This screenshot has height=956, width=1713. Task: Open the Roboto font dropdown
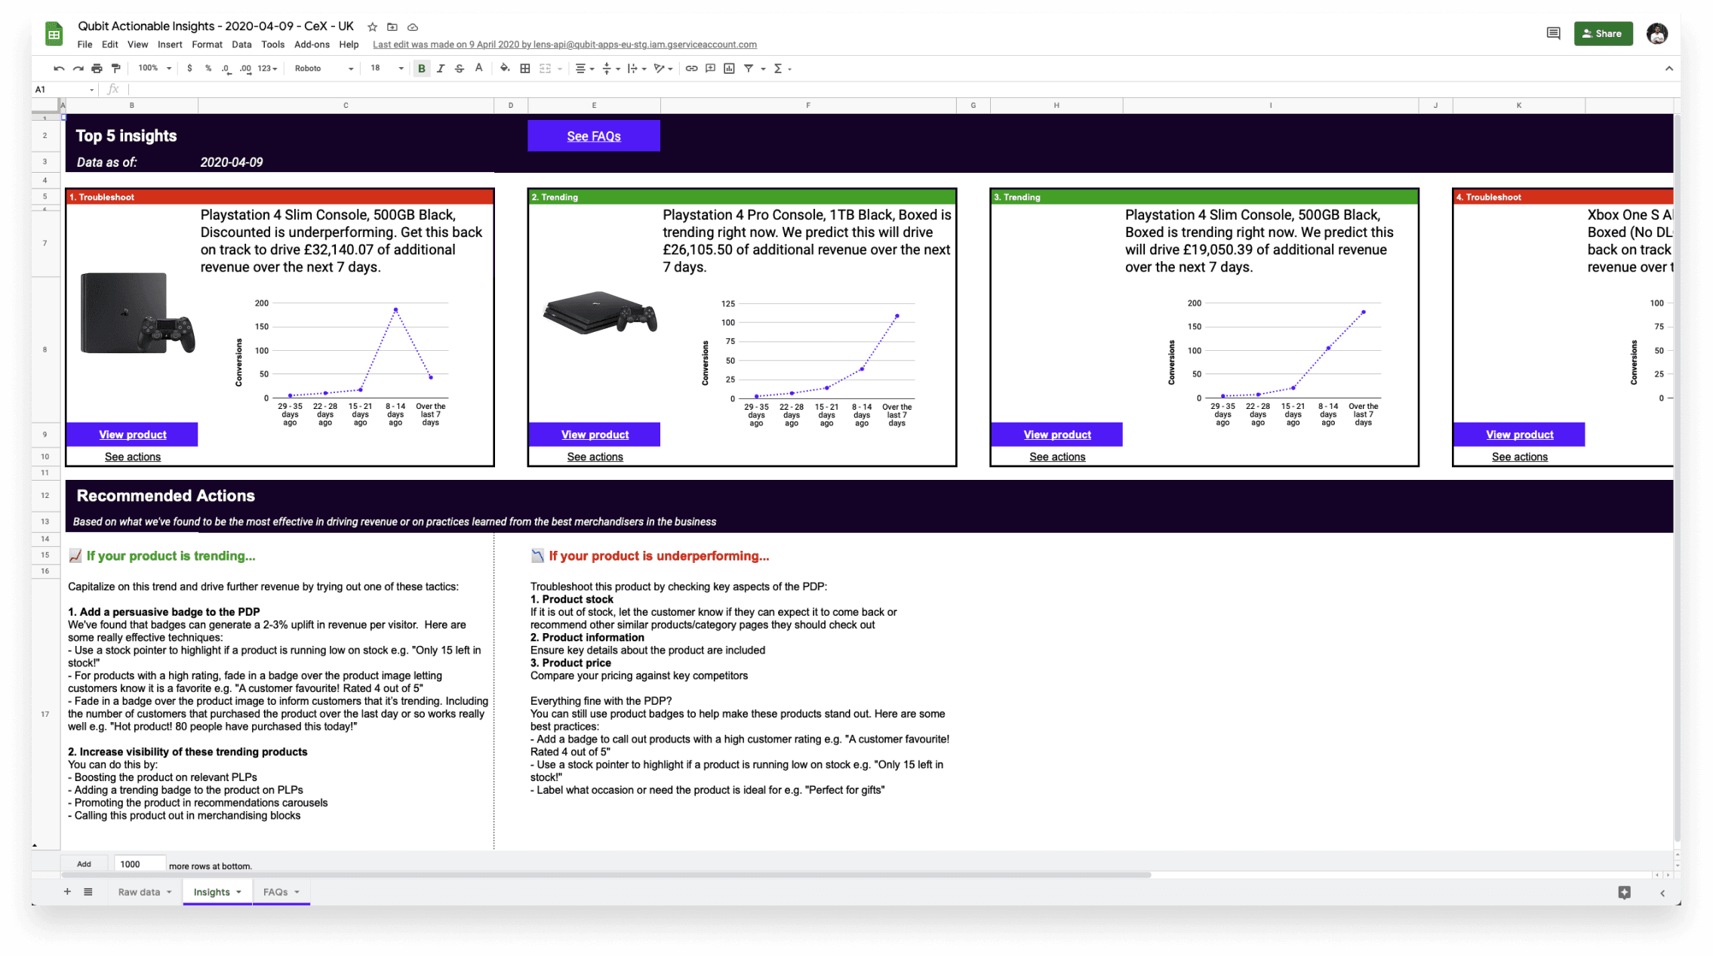pos(324,69)
